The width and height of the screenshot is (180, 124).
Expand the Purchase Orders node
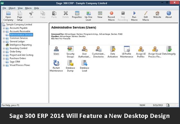tap(4, 58)
